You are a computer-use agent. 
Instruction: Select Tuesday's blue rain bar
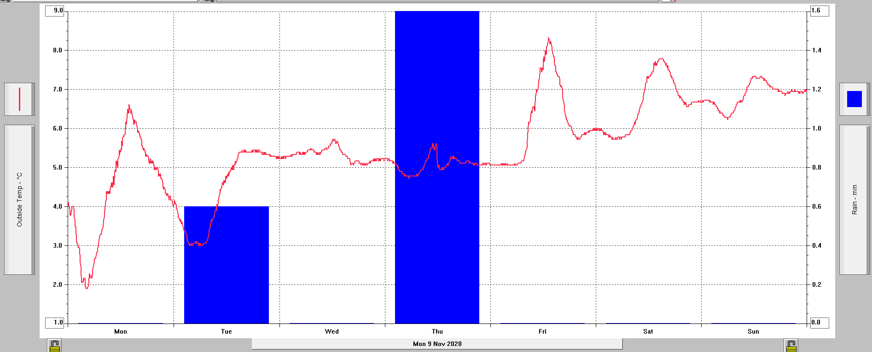coord(226,276)
